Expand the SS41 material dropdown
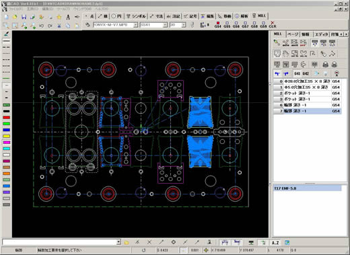 [165, 25]
